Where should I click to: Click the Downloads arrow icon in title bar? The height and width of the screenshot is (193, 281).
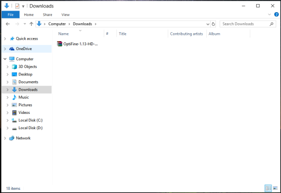[x=7, y=6]
